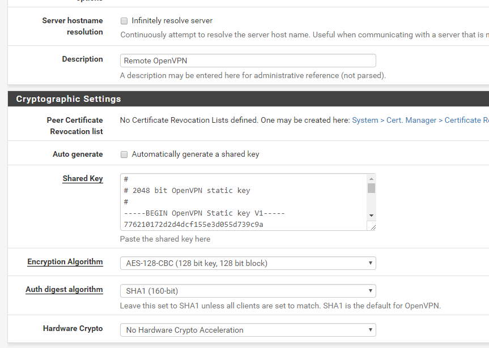Tick the Automatically generate a shared key checkbox
The width and height of the screenshot is (489, 348).
pos(124,154)
